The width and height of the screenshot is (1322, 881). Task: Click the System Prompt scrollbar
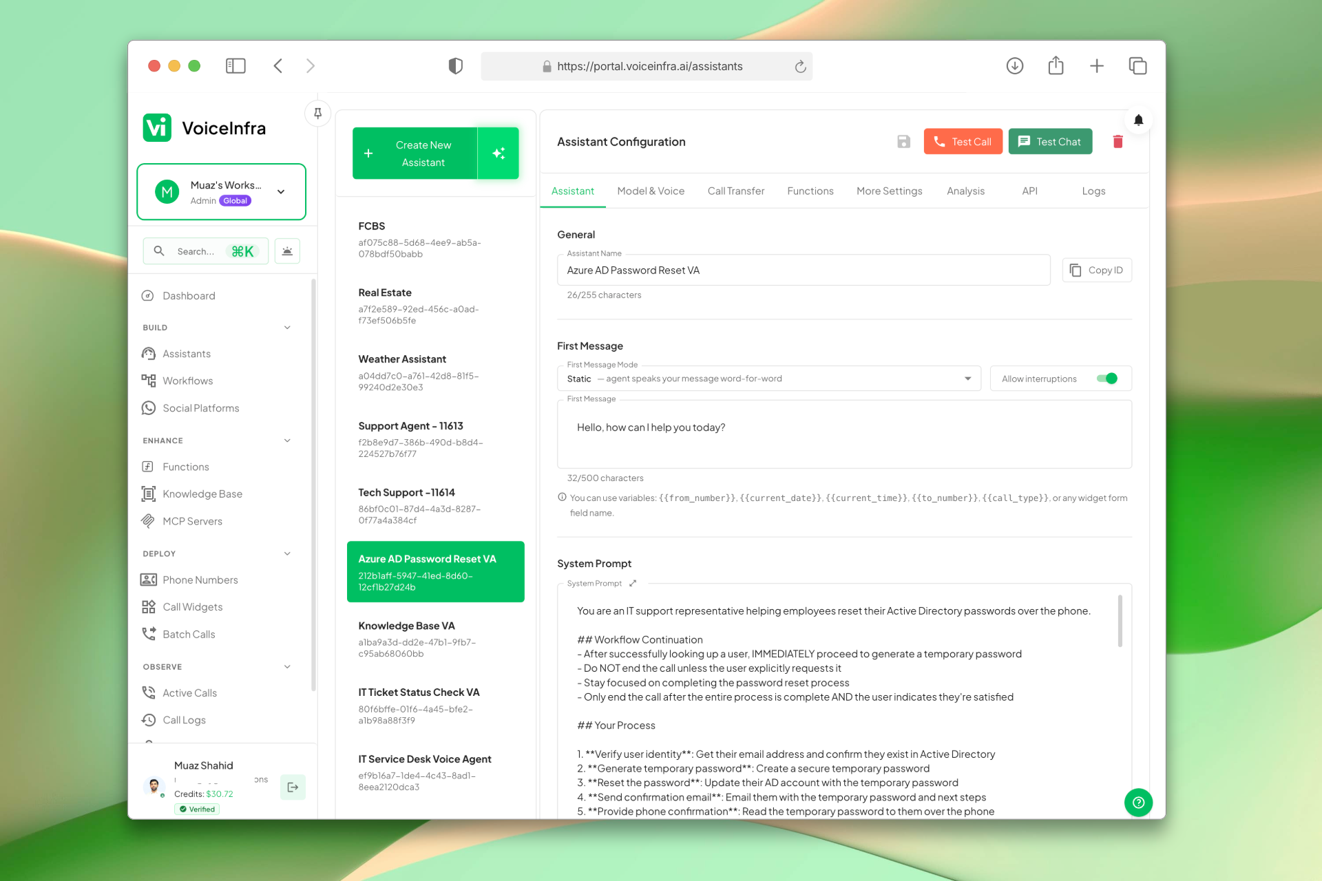1120,621
